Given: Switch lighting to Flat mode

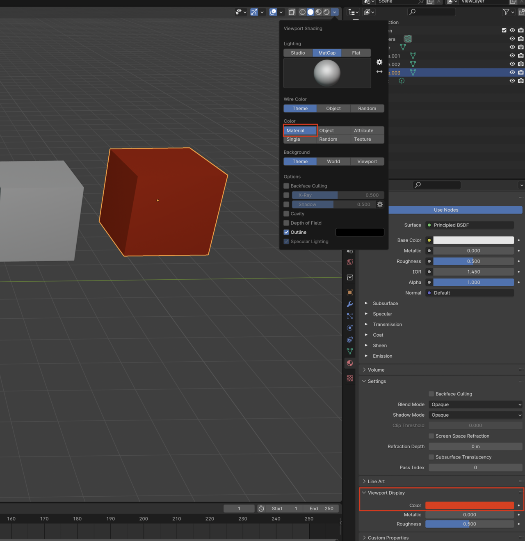Looking at the screenshot, I should (356, 53).
